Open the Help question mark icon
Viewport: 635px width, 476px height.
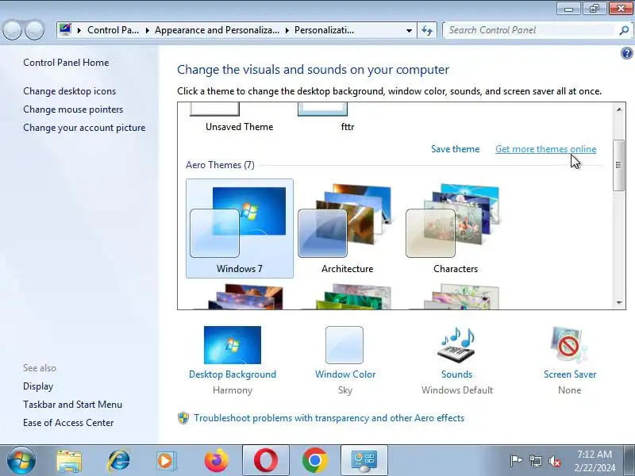(x=626, y=53)
